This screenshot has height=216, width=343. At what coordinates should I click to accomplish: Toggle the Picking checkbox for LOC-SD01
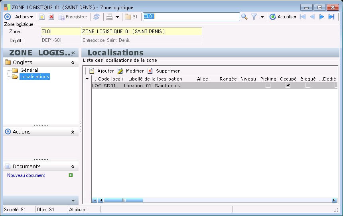pos(268,85)
